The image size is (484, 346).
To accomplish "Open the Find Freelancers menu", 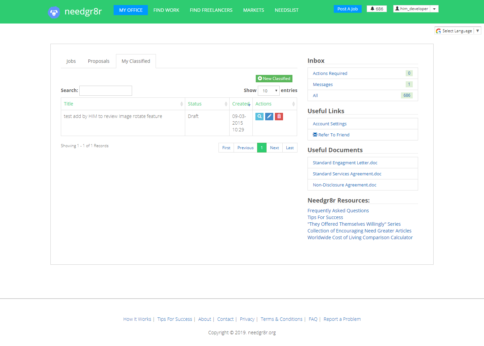I will tap(211, 10).
